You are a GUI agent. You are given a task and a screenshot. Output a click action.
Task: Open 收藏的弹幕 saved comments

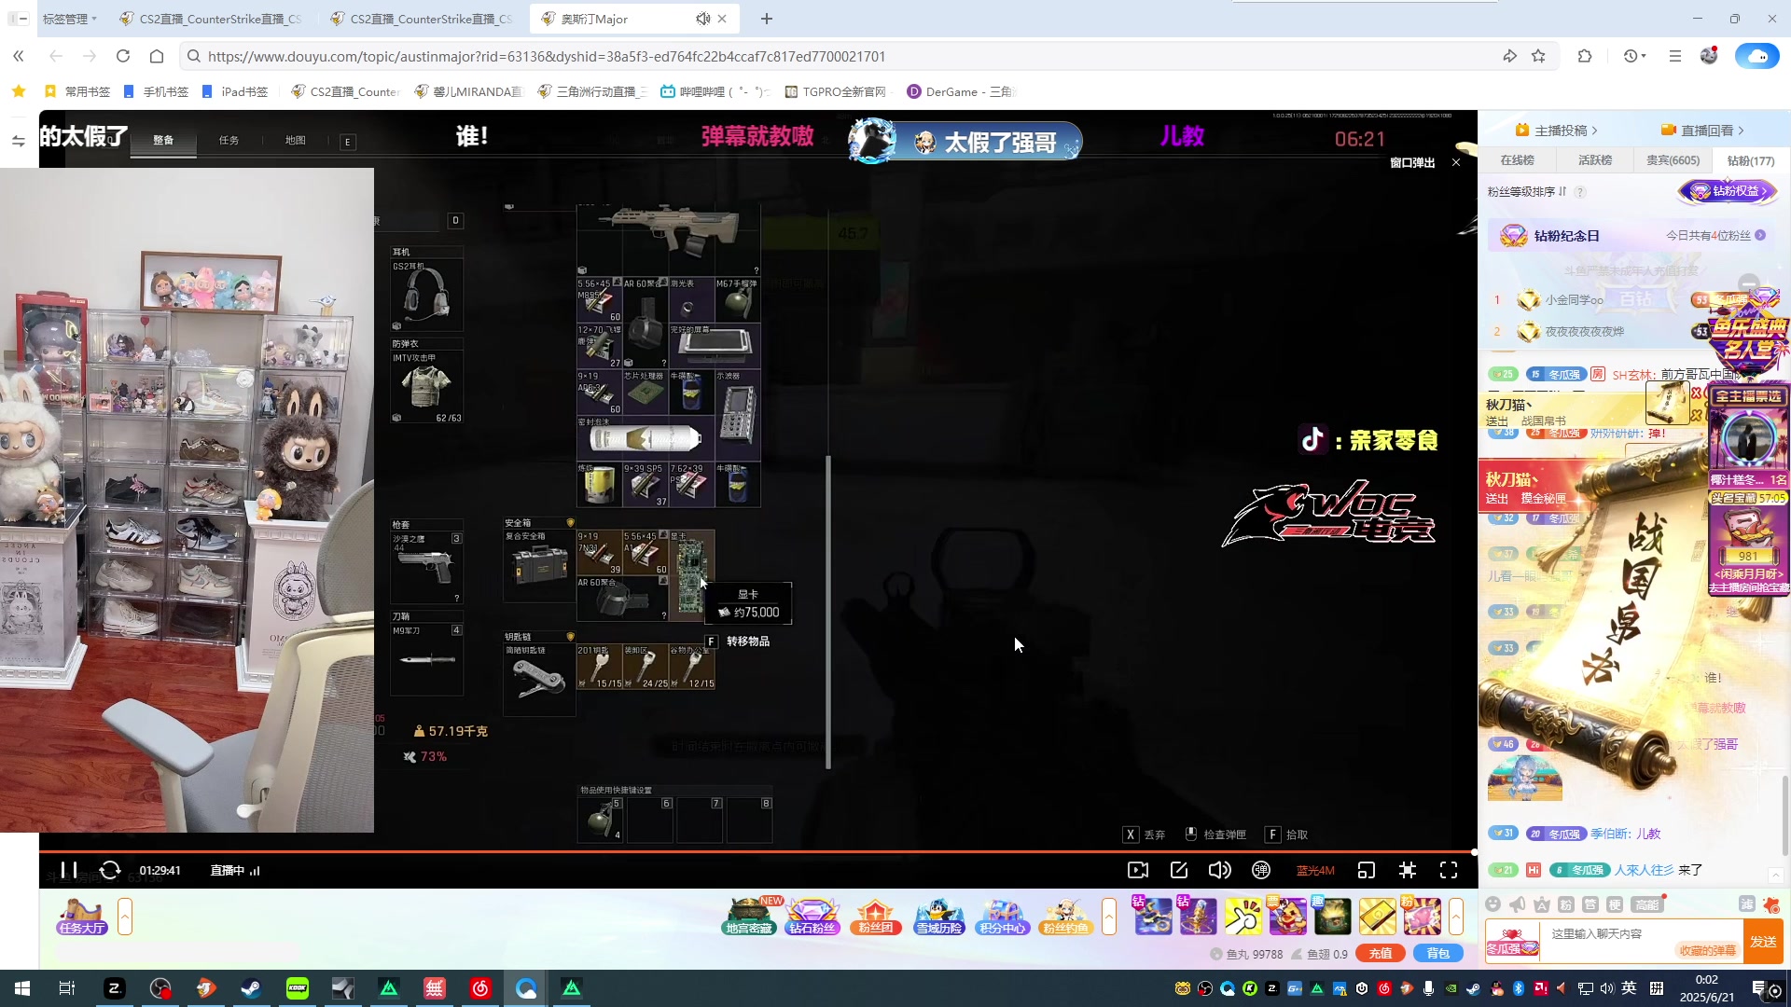[x=1707, y=951]
